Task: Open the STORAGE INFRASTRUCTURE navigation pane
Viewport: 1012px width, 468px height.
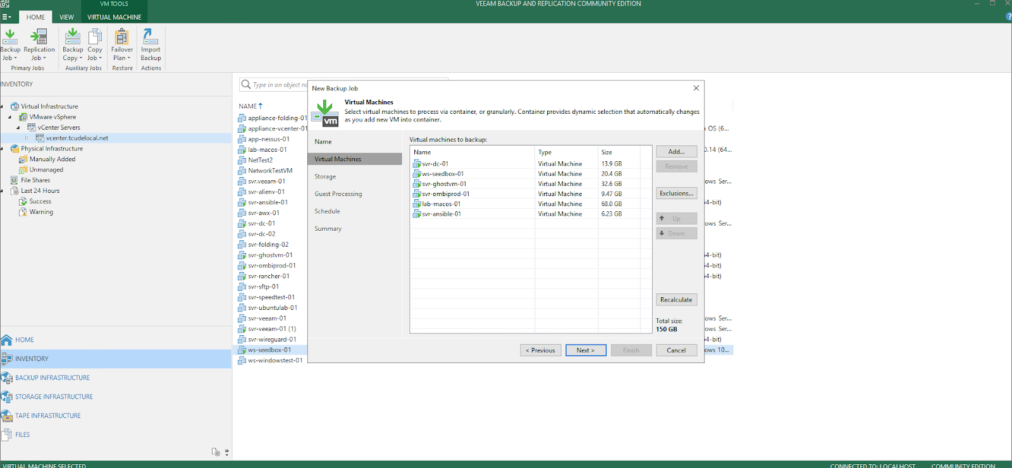Action: click(x=116, y=397)
